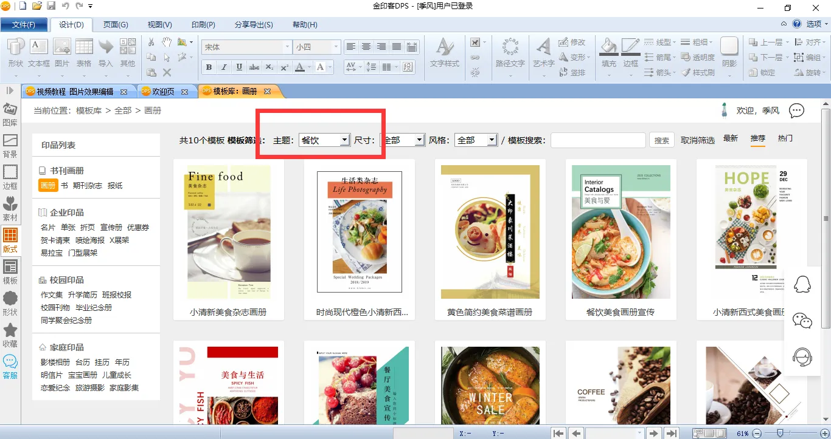Click the Text Box (文本框) tool icon
Screen dimensions: 831x439
(39, 47)
